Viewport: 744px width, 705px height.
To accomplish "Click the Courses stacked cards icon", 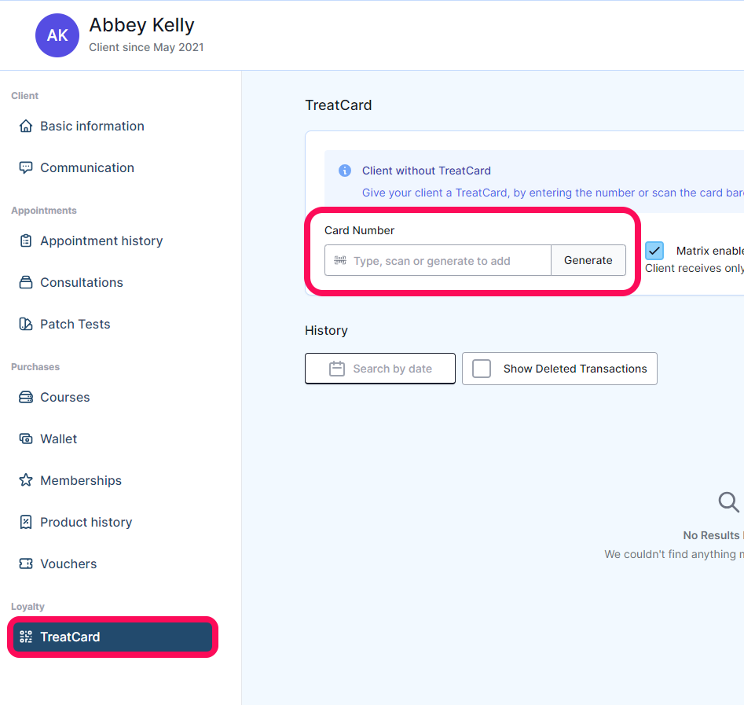I will click(26, 397).
